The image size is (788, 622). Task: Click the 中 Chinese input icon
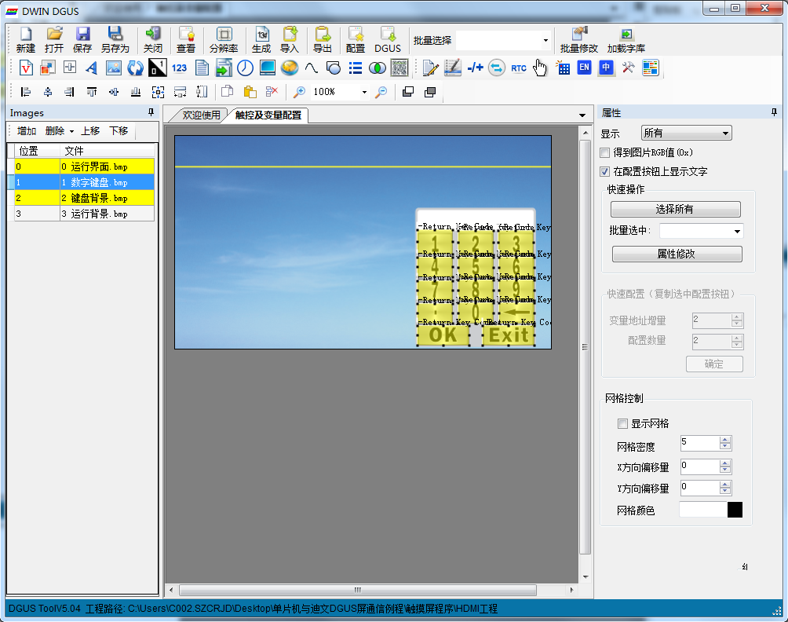[606, 68]
